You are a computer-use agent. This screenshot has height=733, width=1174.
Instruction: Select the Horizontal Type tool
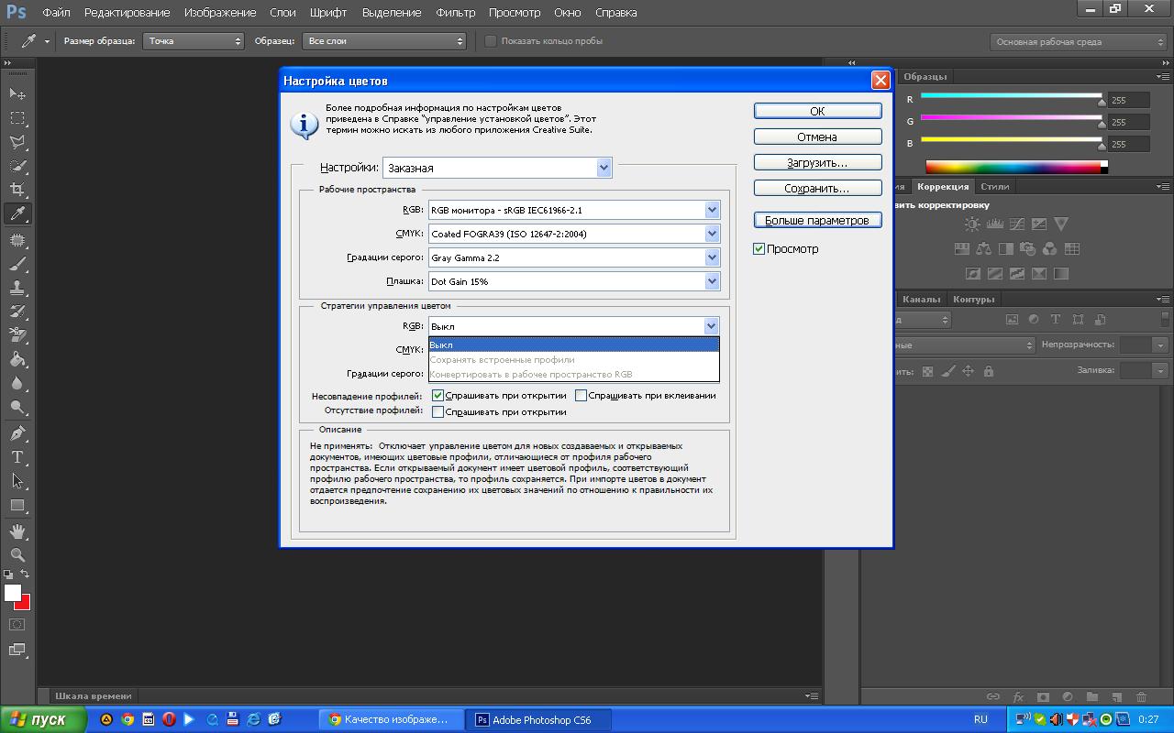pos(17,456)
